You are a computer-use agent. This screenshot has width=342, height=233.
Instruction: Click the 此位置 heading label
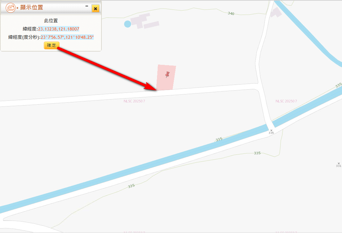coord(51,21)
